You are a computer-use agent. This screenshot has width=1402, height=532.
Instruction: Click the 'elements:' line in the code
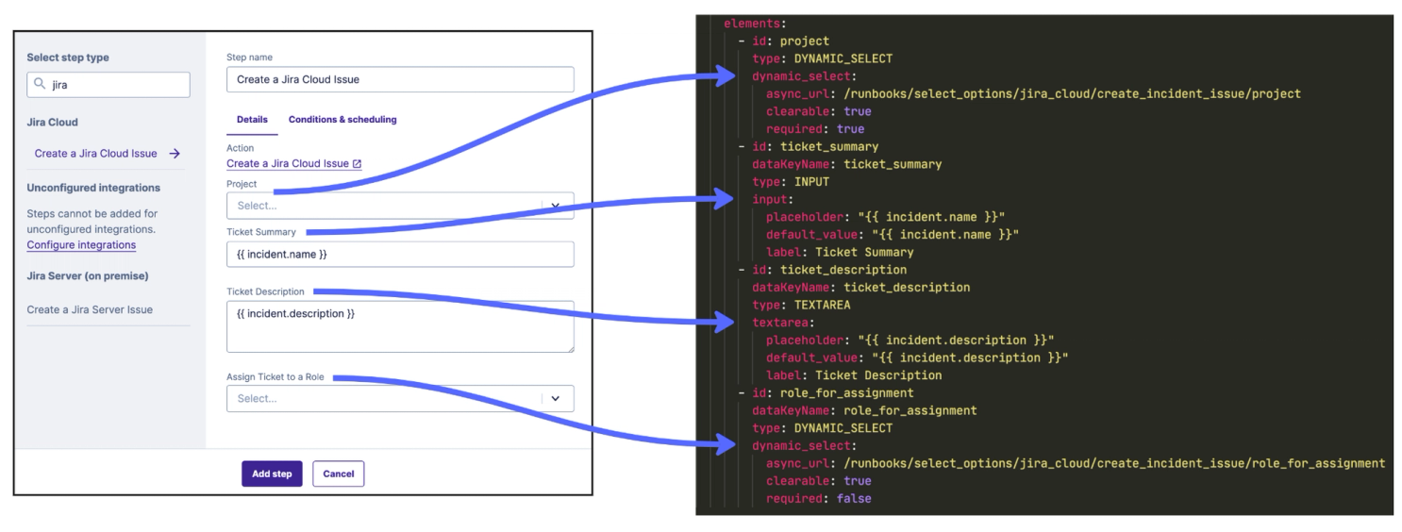755,23
